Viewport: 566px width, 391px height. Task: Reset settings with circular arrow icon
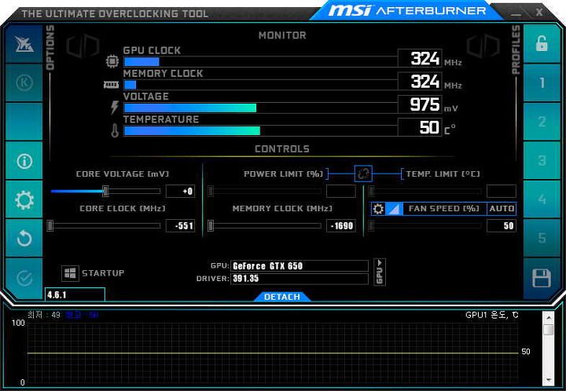[24, 238]
